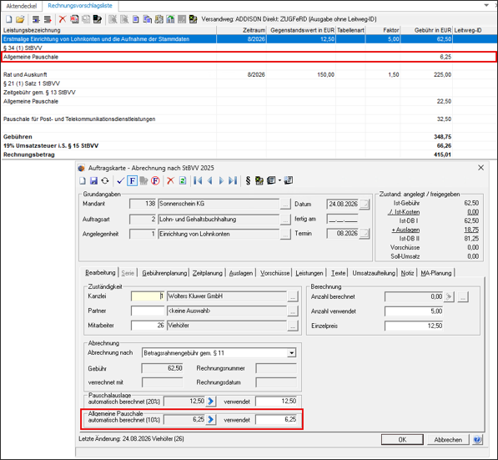
Task: Click the blue copy pages icon in top toolbar
Action: pyautogui.click(x=148, y=19)
